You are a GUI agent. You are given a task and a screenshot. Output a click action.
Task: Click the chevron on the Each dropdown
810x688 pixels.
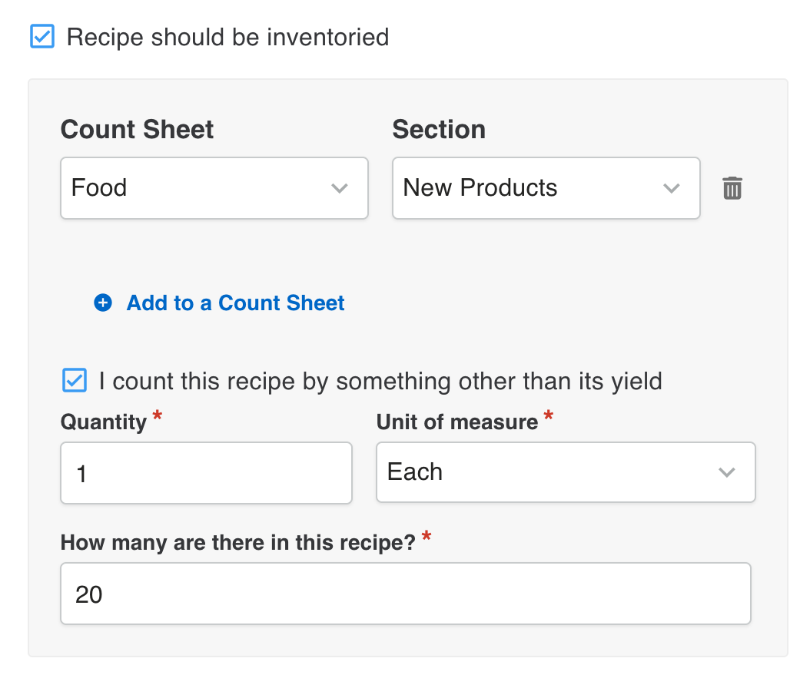(727, 472)
